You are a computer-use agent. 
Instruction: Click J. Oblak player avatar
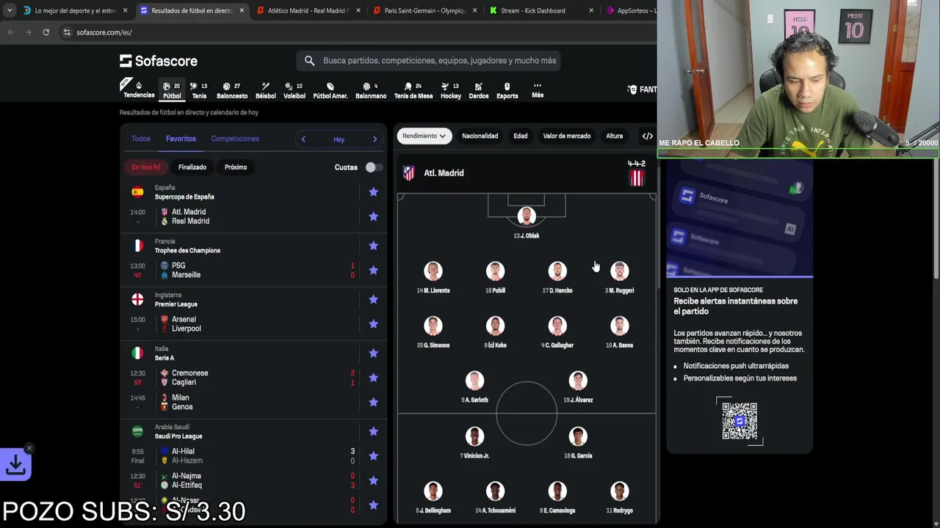tap(527, 216)
